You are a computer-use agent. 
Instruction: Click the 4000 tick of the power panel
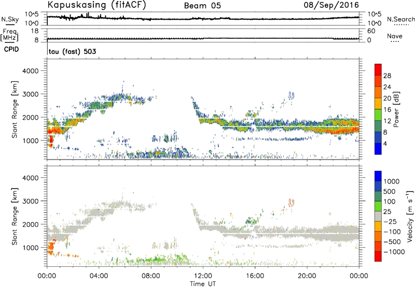30,71
